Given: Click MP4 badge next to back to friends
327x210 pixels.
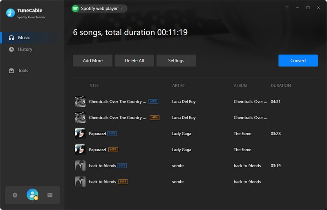Looking at the screenshot, I should point(123,182).
